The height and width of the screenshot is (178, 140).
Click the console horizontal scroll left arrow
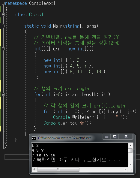[x=34, y=170]
